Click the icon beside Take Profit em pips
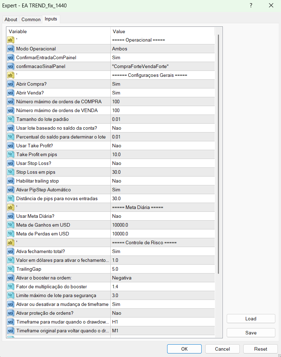The width and height of the screenshot is (281, 357). click(11, 154)
